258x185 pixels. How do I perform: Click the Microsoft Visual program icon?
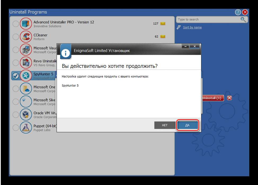(x=26, y=50)
